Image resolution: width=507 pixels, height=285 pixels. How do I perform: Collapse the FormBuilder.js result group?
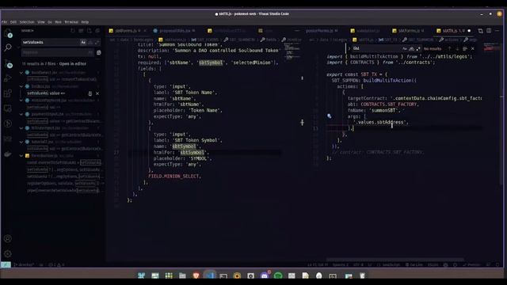click(x=21, y=155)
